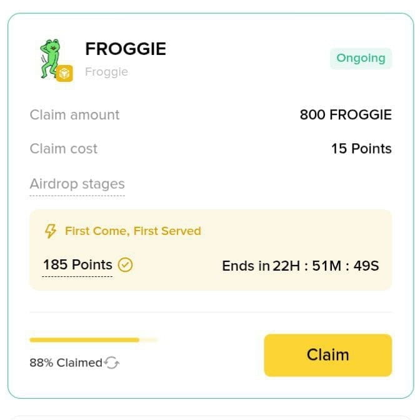Click the Claim amount label
The image size is (420, 420).
pyautogui.click(x=74, y=115)
